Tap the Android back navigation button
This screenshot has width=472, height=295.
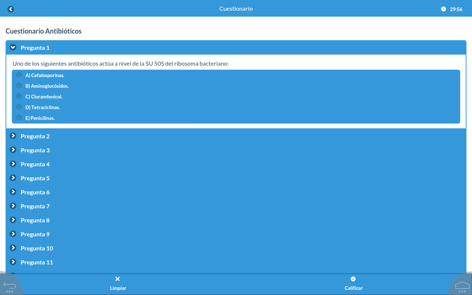pyautogui.click(x=10, y=285)
